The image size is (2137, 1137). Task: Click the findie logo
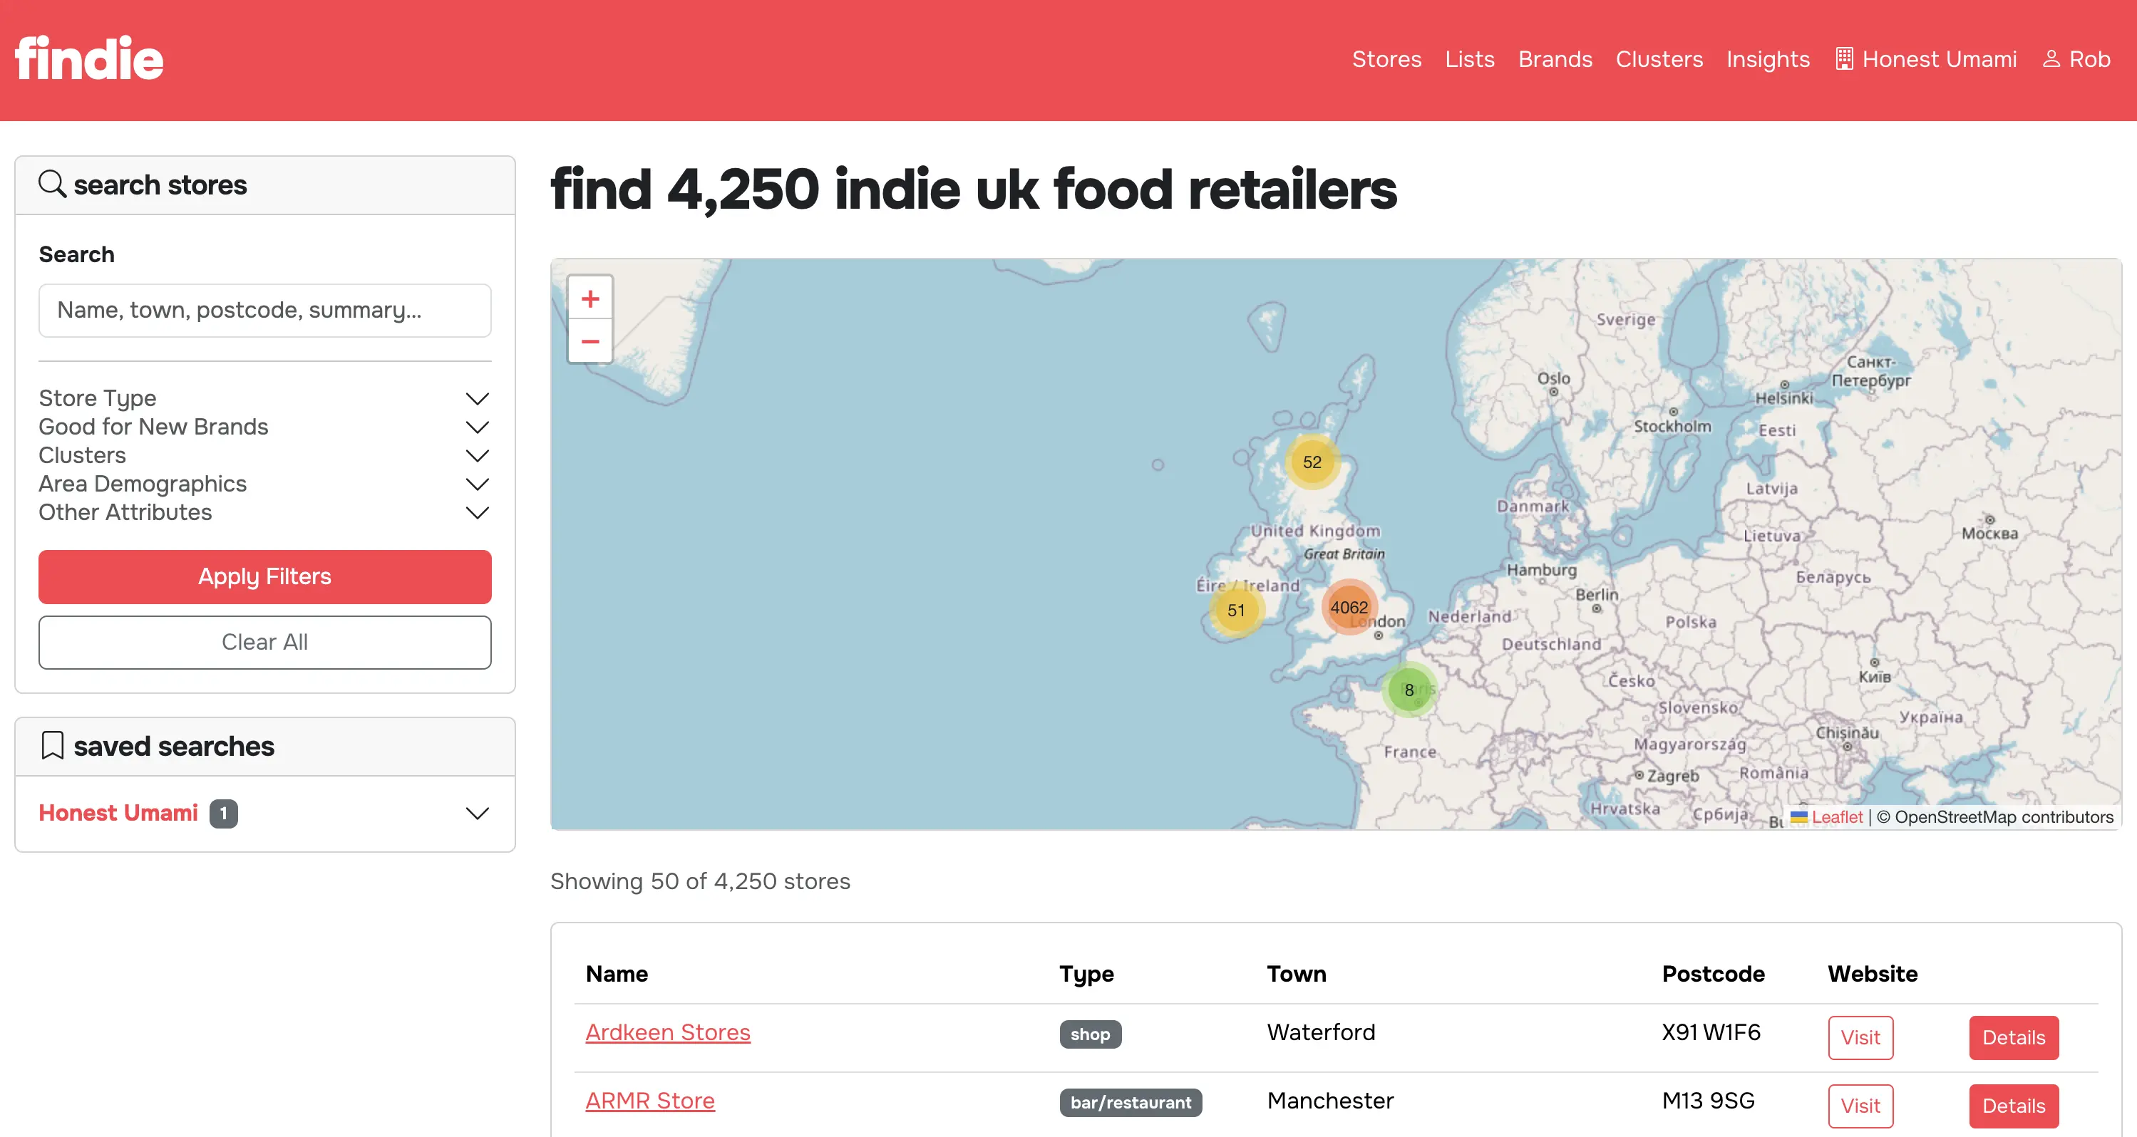(x=90, y=59)
